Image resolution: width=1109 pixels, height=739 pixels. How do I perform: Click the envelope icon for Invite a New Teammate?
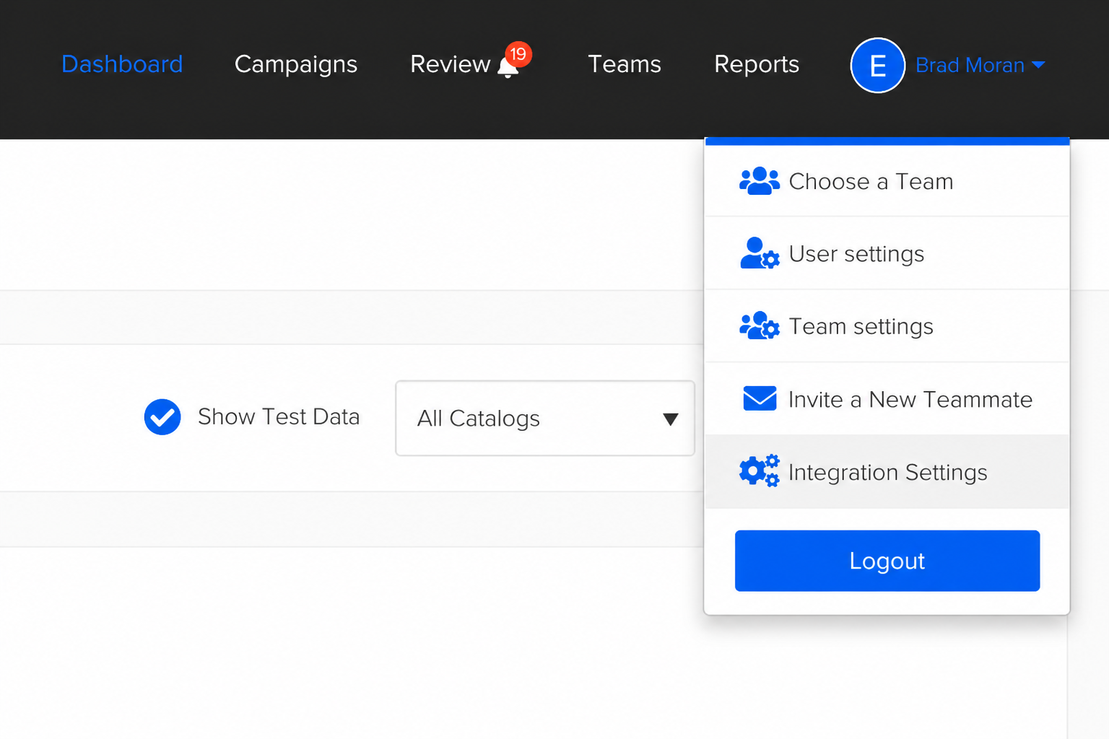(x=760, y=398)
